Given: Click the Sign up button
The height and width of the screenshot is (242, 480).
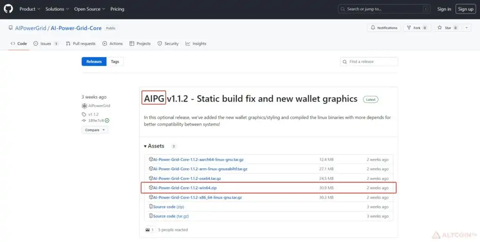Looking at the screenshot, I should click(465, 9).
